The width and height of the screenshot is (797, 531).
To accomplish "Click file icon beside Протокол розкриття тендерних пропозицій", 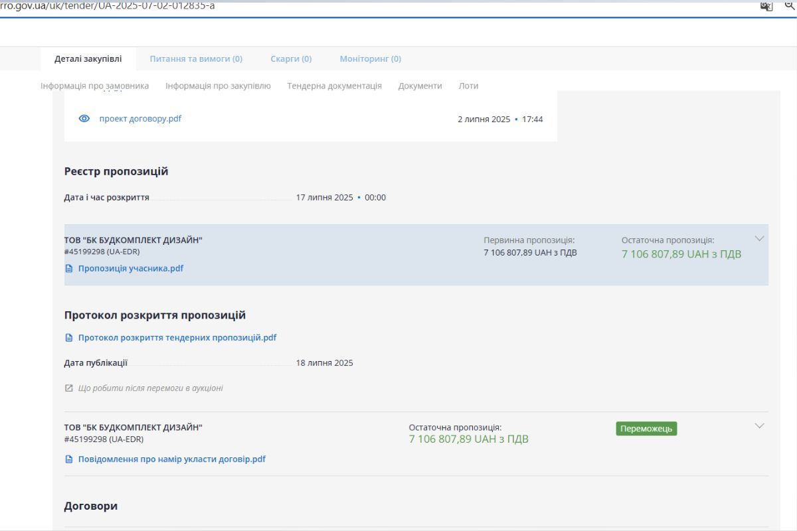I will point(69,338).
